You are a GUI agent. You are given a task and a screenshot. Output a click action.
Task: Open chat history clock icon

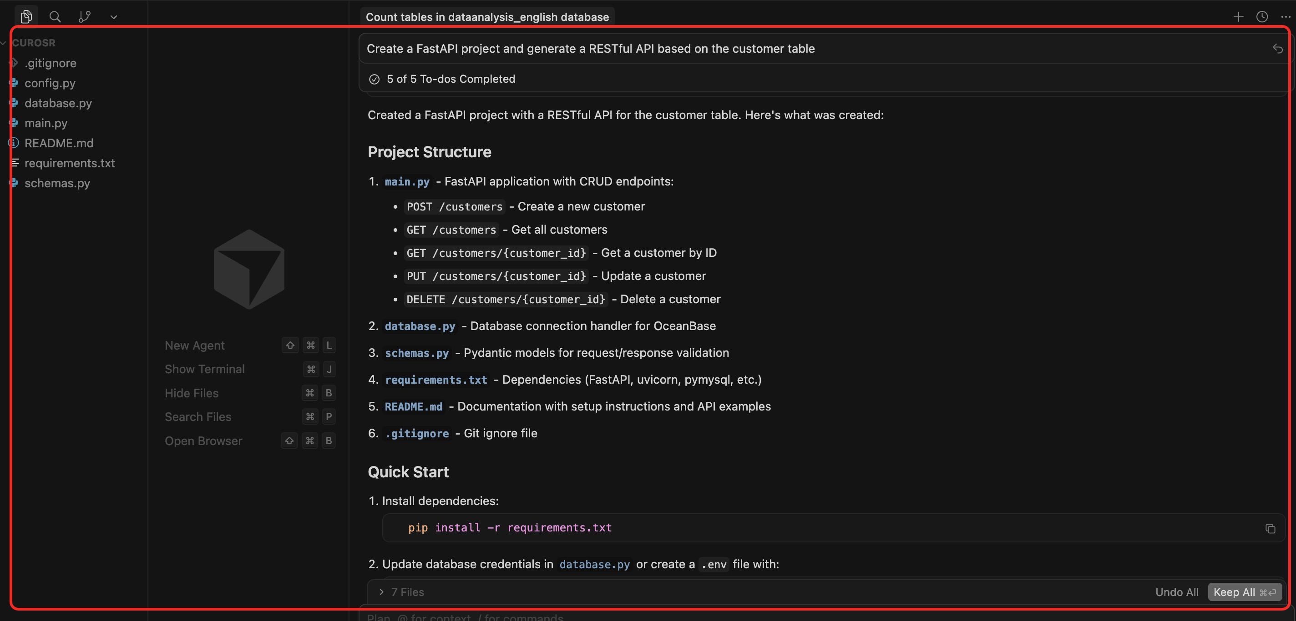pyautogui.click(x=1262, y=16)
